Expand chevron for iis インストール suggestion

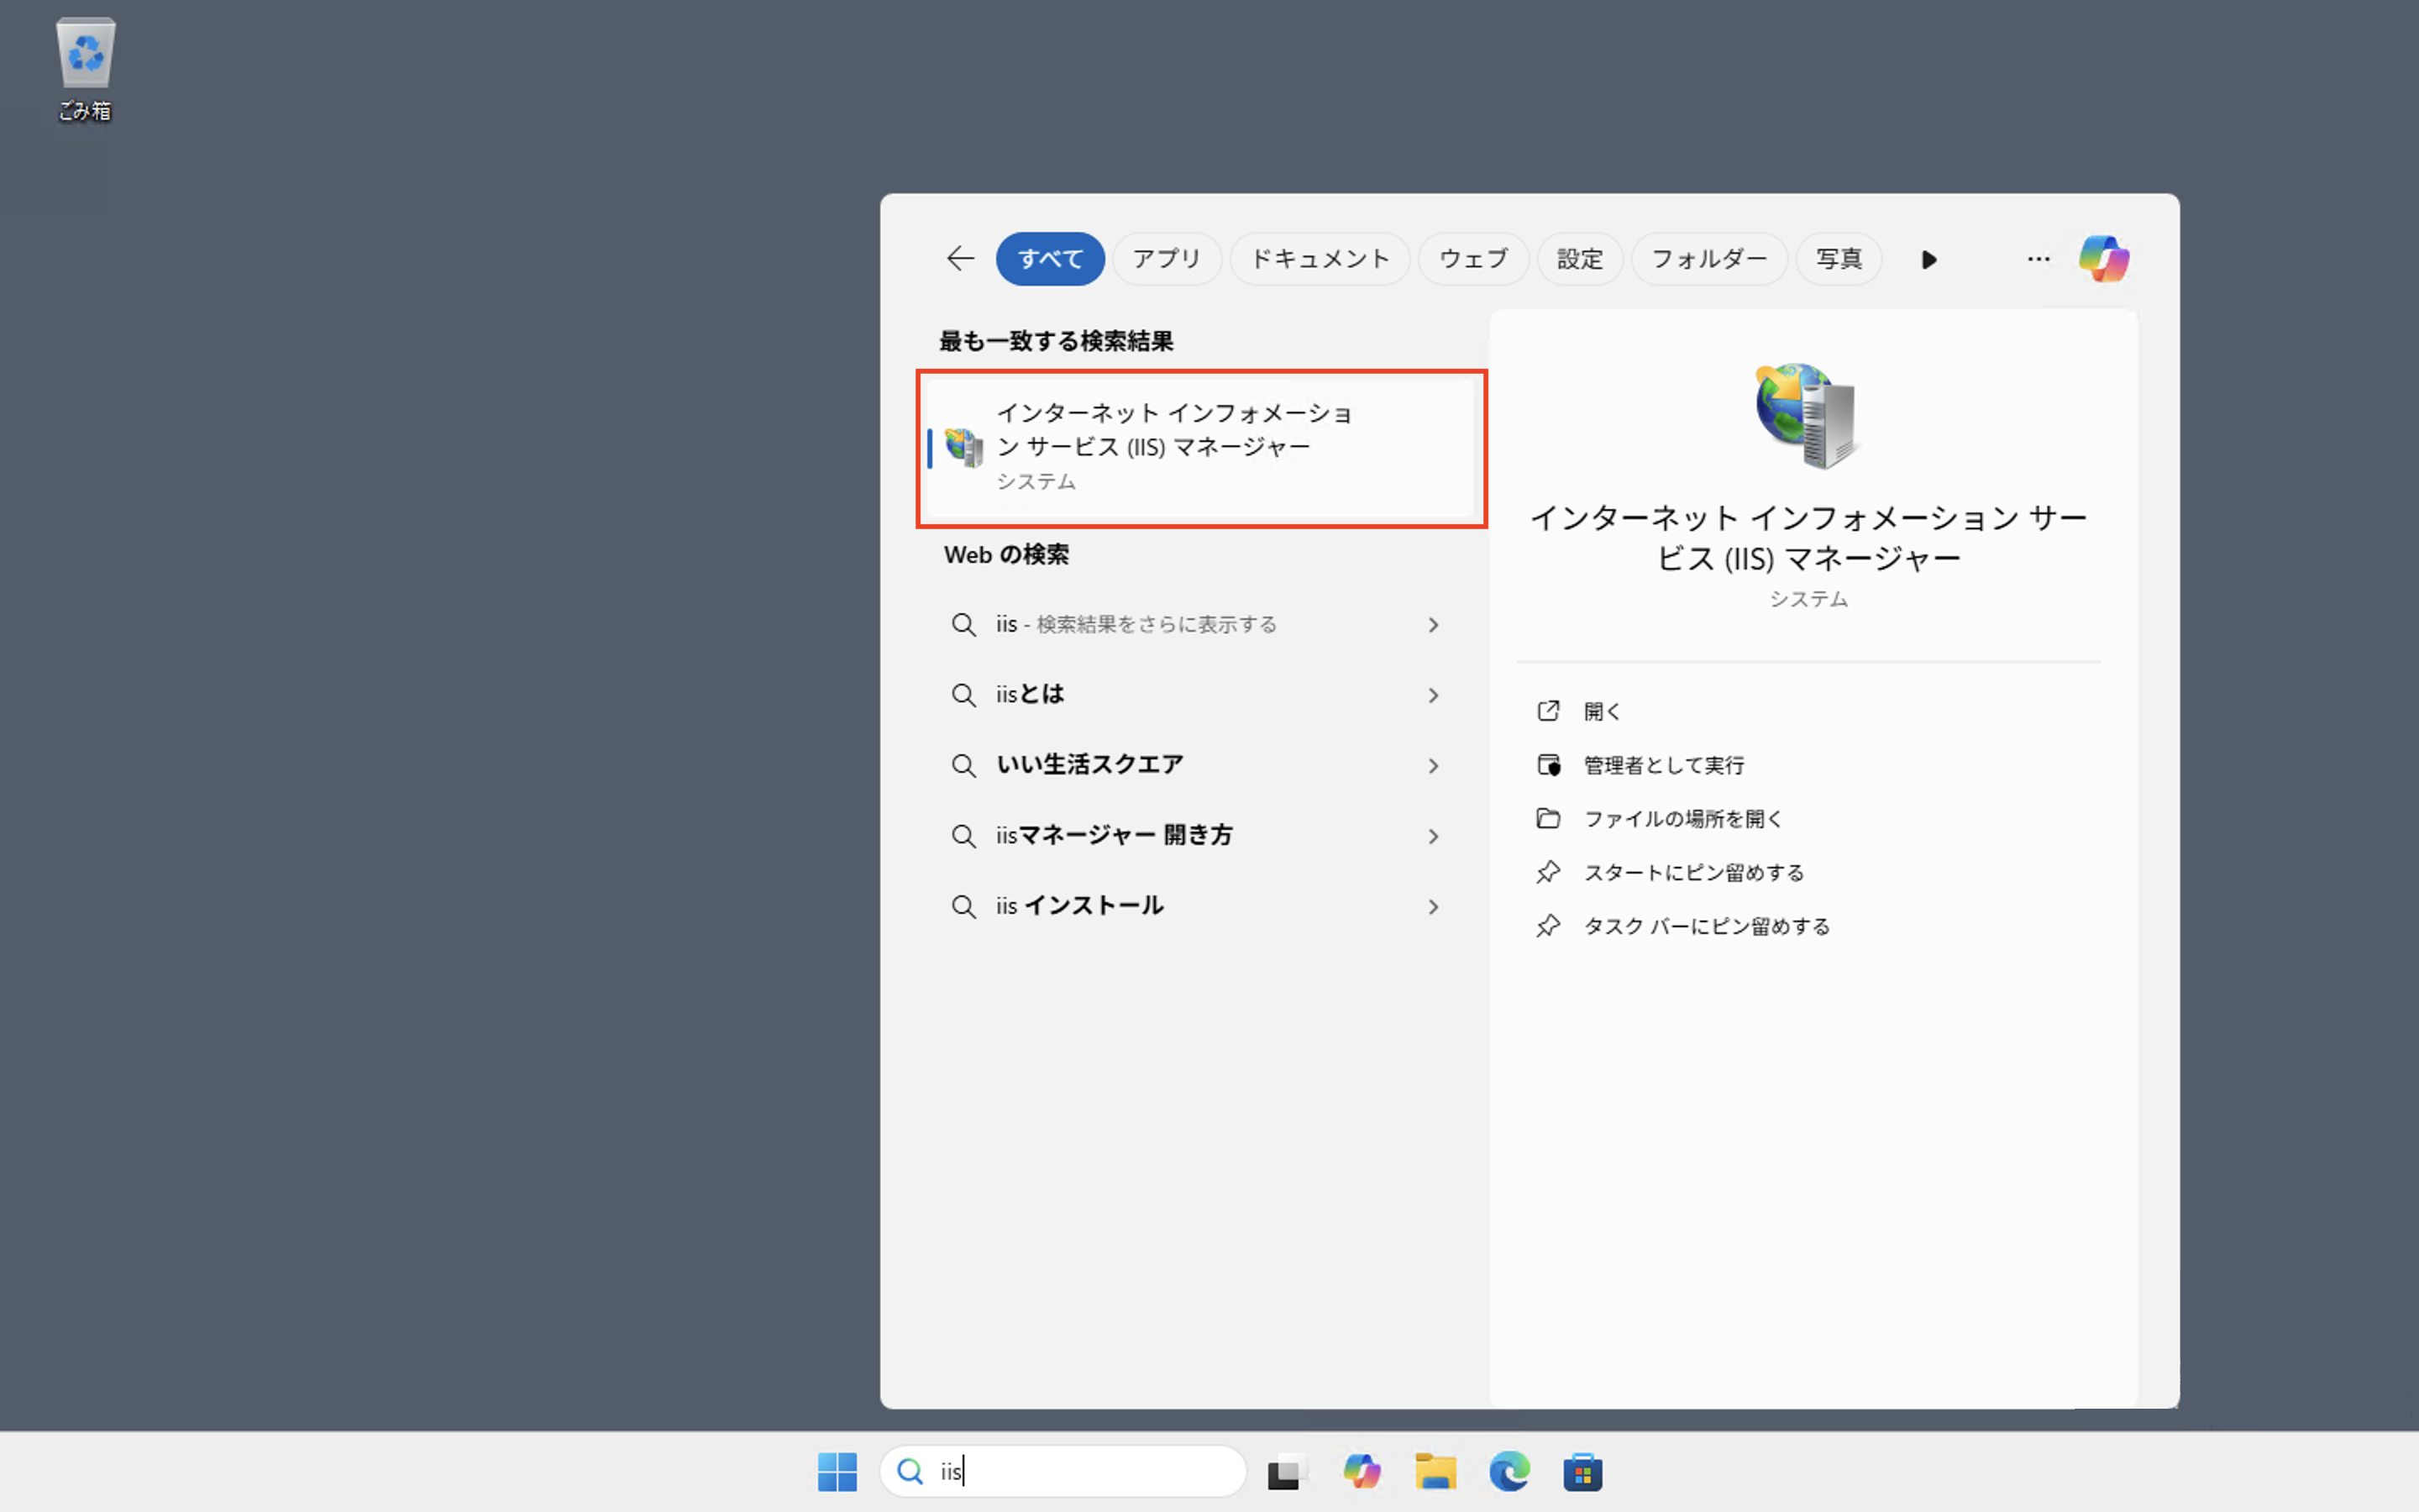click(x=1434, y=907)
